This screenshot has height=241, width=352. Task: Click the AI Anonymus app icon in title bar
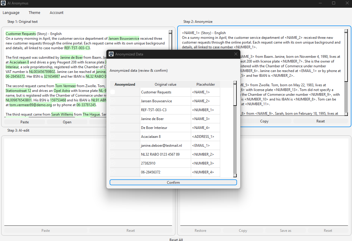[x=3, y=3]
